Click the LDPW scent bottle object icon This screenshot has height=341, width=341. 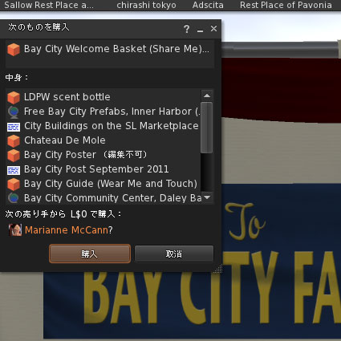pos(14,97)
